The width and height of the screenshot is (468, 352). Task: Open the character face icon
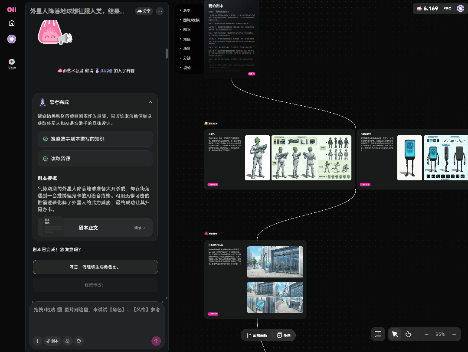tap(79, 341)
